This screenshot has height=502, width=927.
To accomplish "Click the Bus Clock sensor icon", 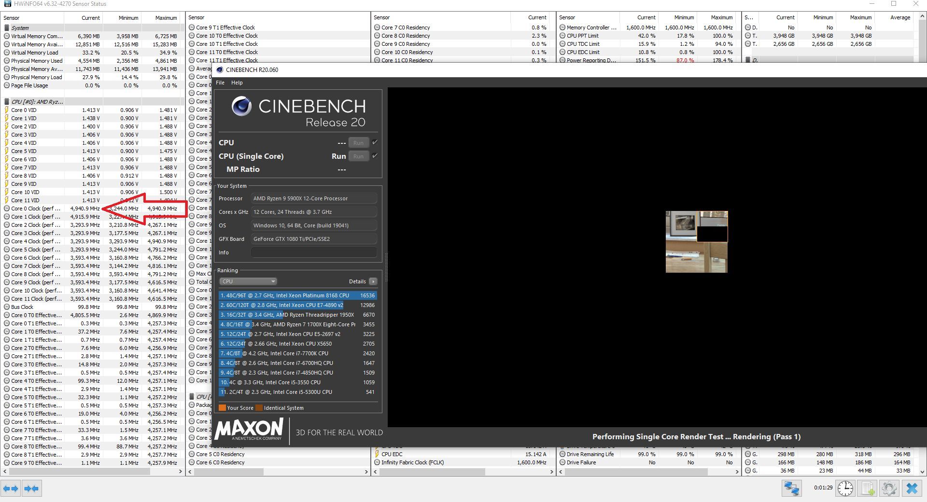I will click(x=7, y=307).
